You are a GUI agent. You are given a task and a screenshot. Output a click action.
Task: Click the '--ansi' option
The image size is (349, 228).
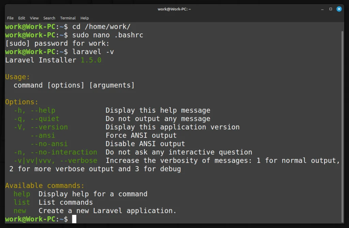(x=43, y=135)
